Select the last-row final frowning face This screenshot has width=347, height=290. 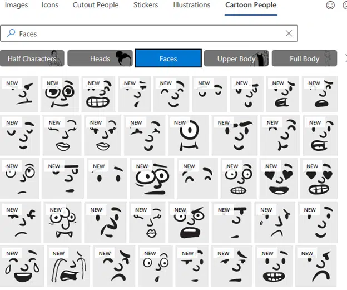coord(316,266)
